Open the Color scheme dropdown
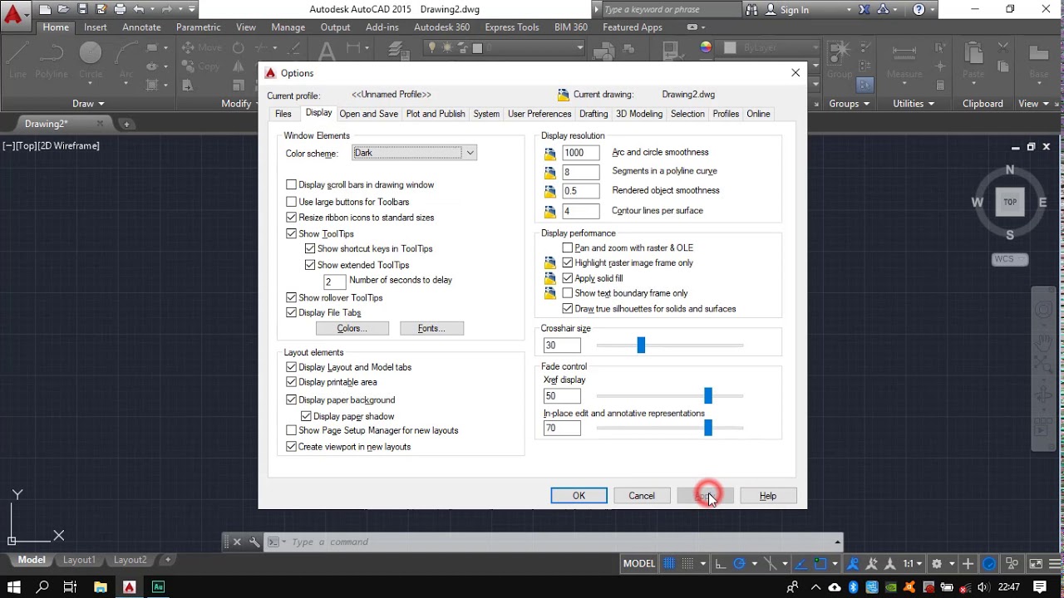This screenshot has width=1064, height=598. (414, 153)
